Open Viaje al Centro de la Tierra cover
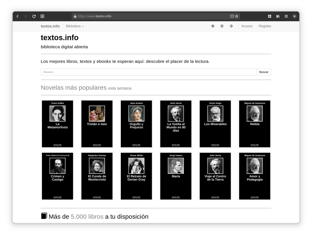Image resolution: width=312 pixels, height=237 pixels. pos(215,176)
